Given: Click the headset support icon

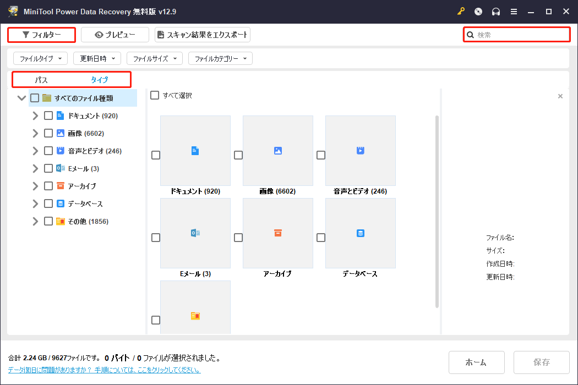Looking at the screenshot, I should point(496,12).
